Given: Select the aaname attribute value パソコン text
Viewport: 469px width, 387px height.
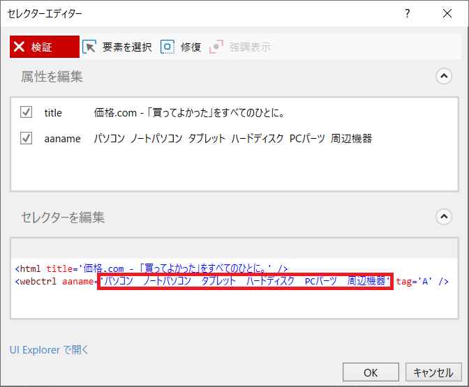Looking at the screenshot, I should click(233, 139).
